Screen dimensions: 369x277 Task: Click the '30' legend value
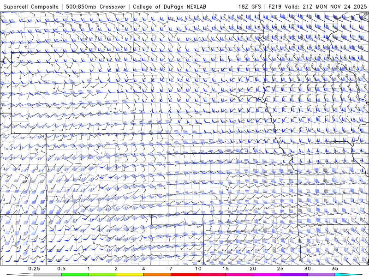tap(308, 269)
